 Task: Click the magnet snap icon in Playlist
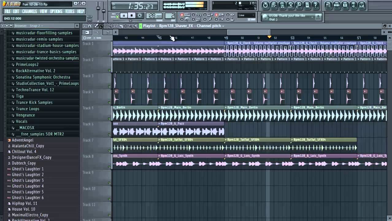point(90,26)
